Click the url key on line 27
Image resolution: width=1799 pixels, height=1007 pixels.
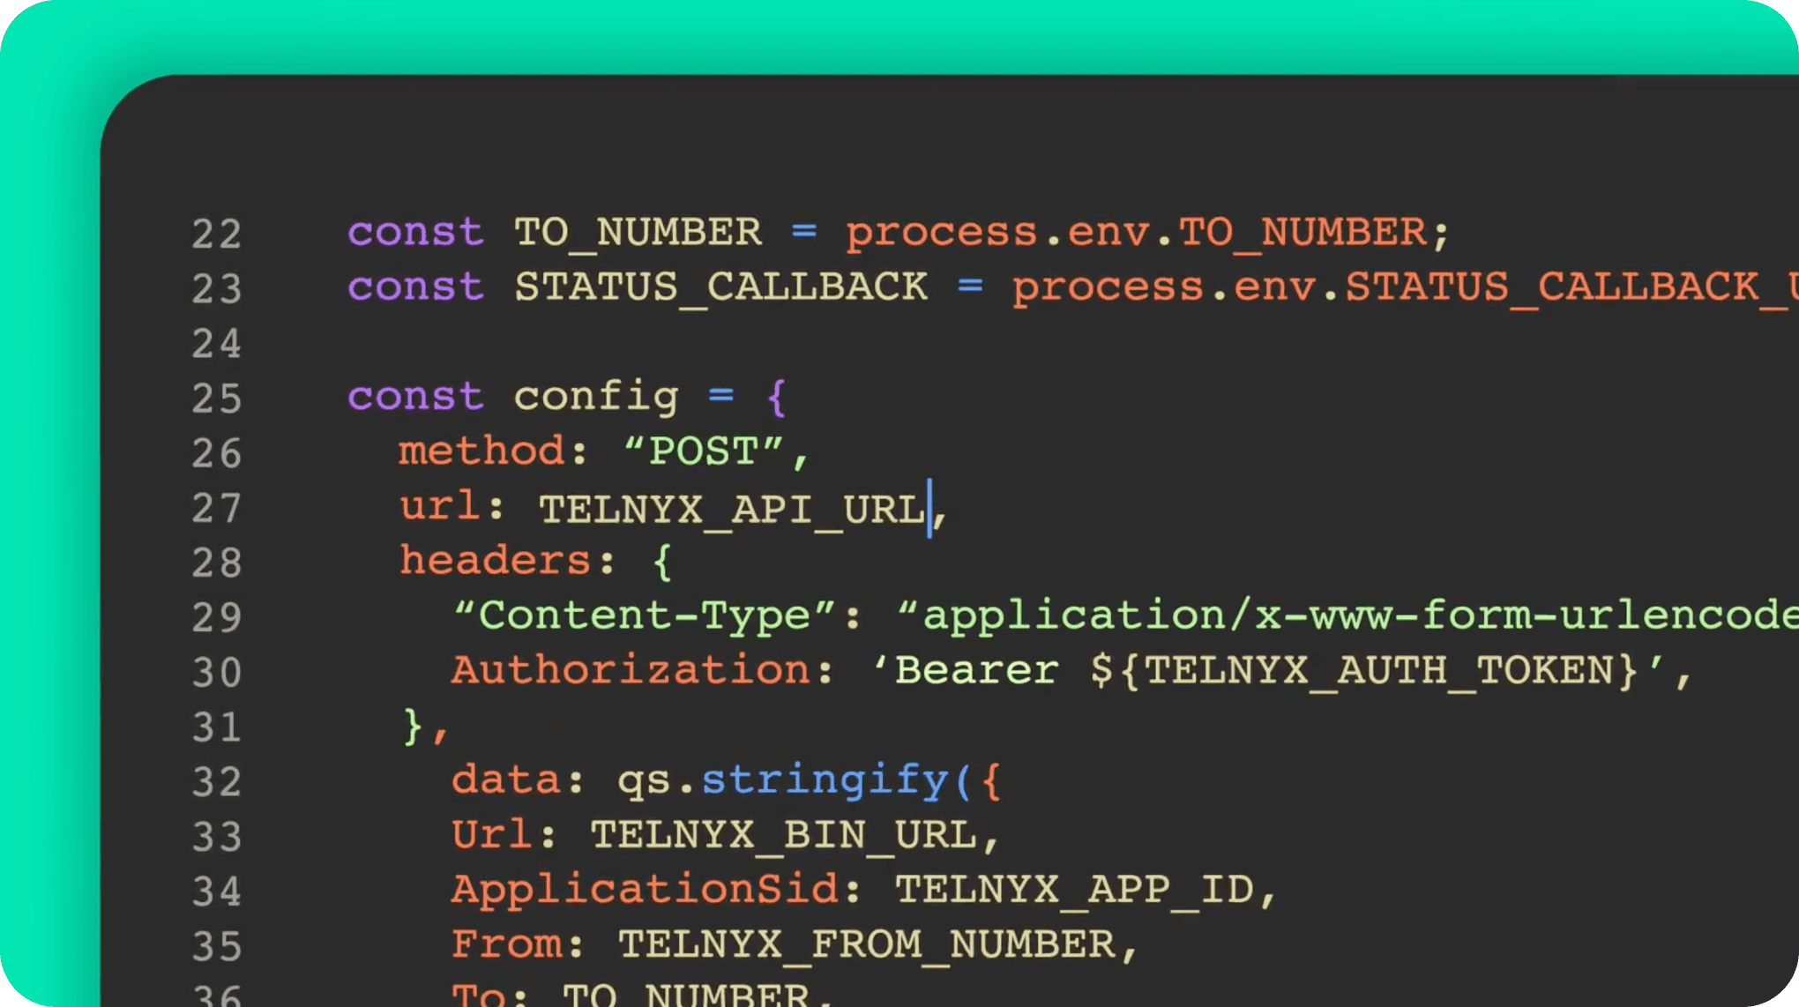(x=439, y=506)
